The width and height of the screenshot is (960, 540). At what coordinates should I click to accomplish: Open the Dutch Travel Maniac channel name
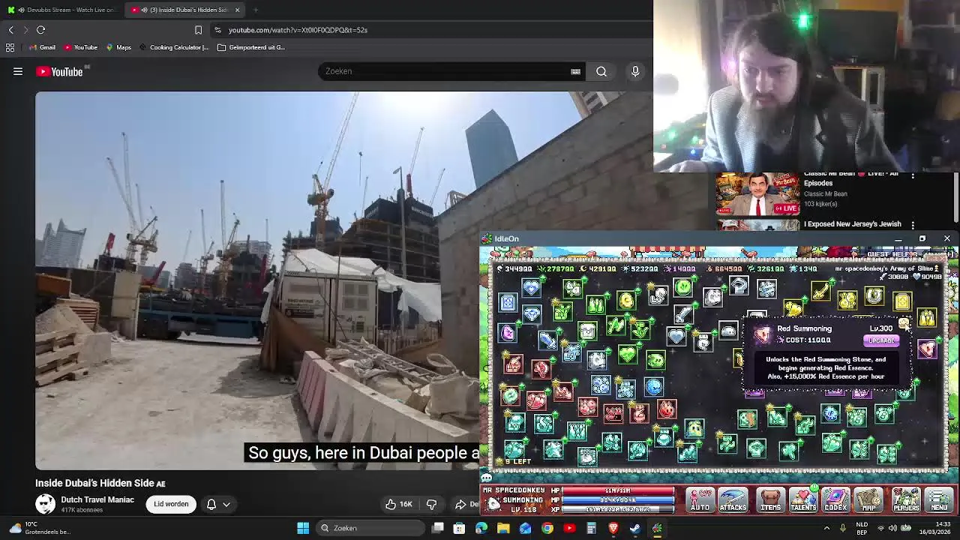[x=97, y=499]
